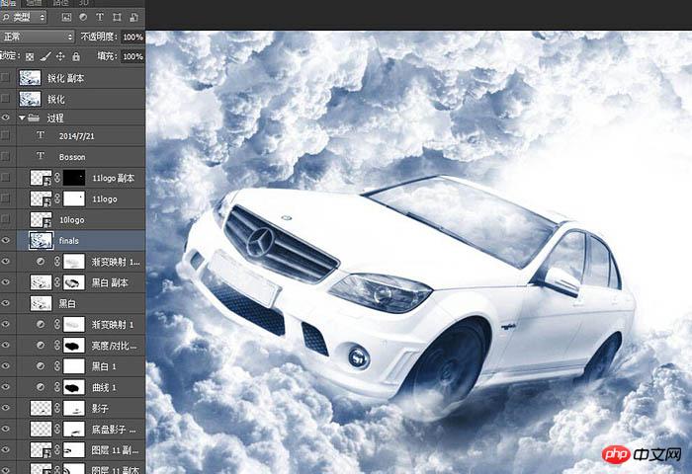Click chain link icon on 影子 layer
This screenshot has height=474, width=692.
click(57, 408)
